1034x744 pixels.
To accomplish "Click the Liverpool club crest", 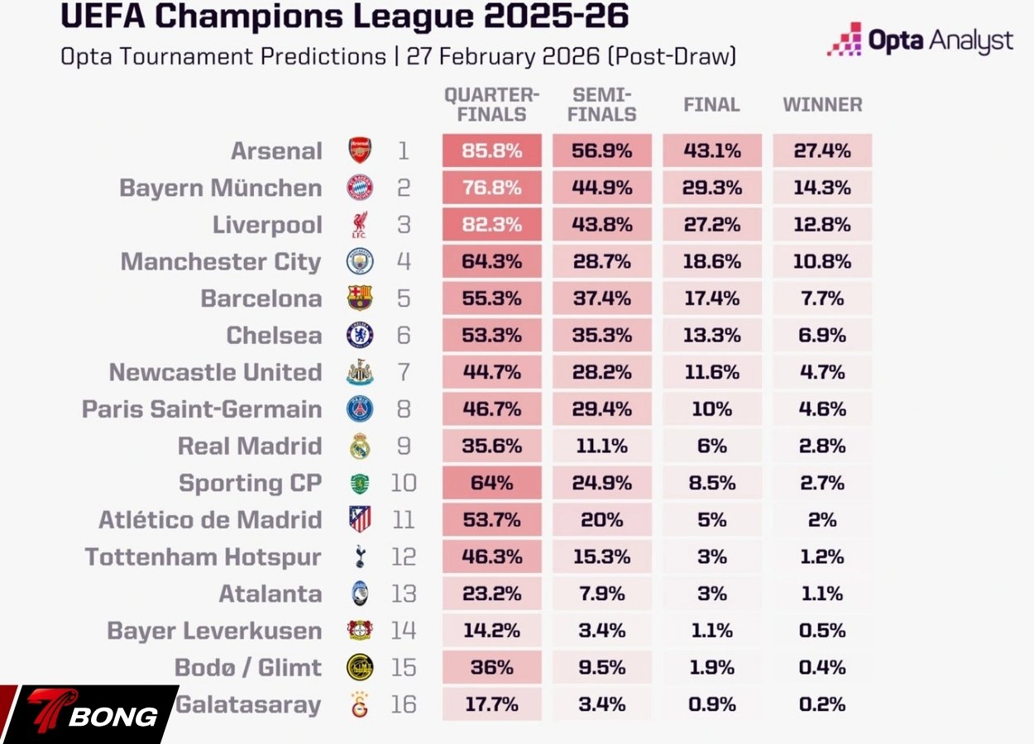I will (x=360, y=225).
